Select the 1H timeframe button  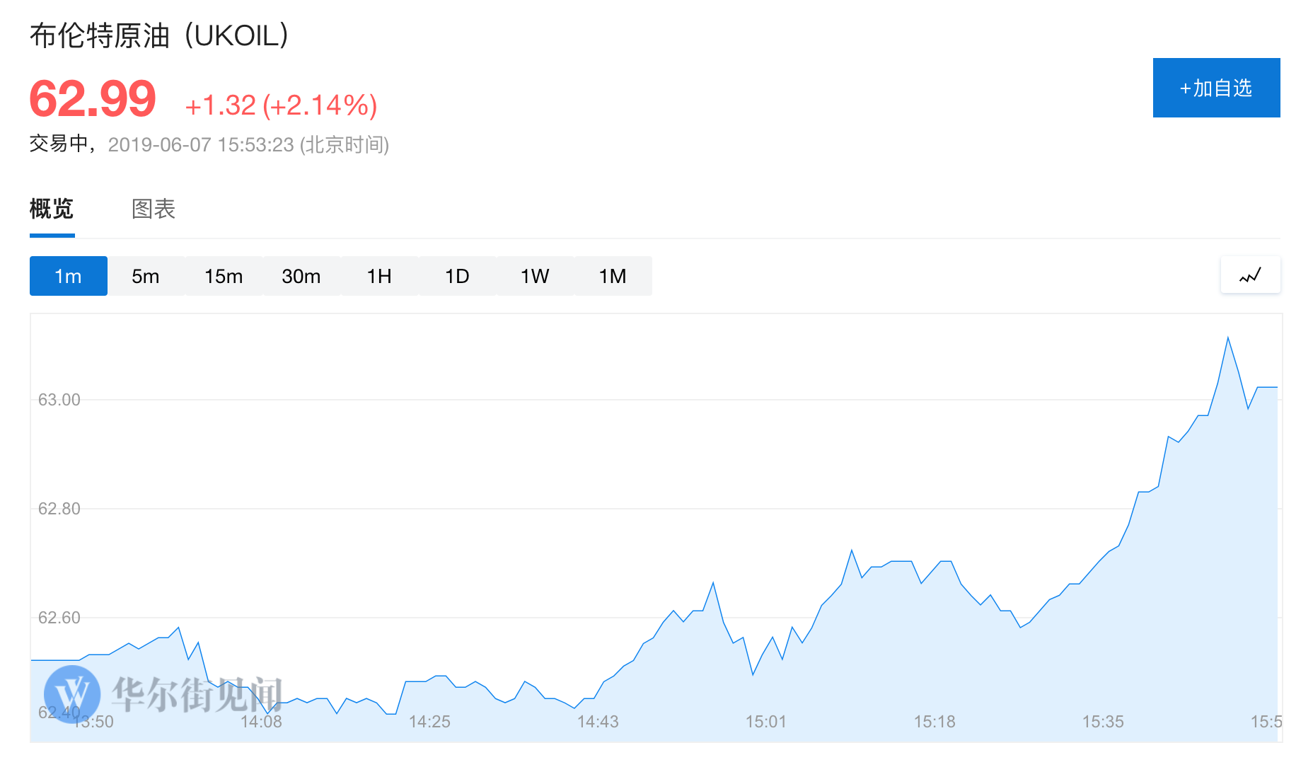pos(379,276)
